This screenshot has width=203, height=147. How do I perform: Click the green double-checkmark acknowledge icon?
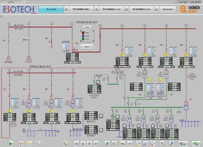(x=196, y=143)
